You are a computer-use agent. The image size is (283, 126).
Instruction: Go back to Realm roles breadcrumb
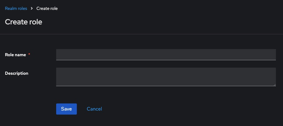16,8
